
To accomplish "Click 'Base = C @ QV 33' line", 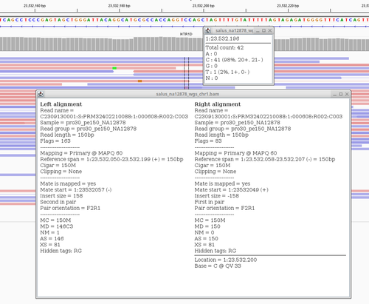I will coord(218,266).
